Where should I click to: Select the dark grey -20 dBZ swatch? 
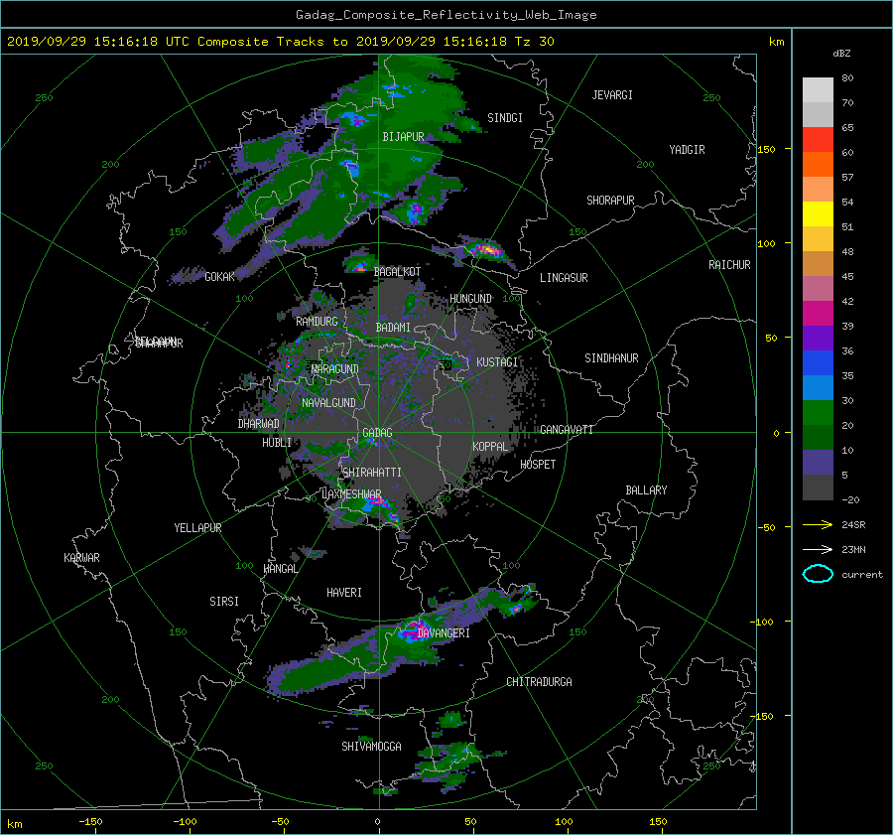tap(818, 487)
